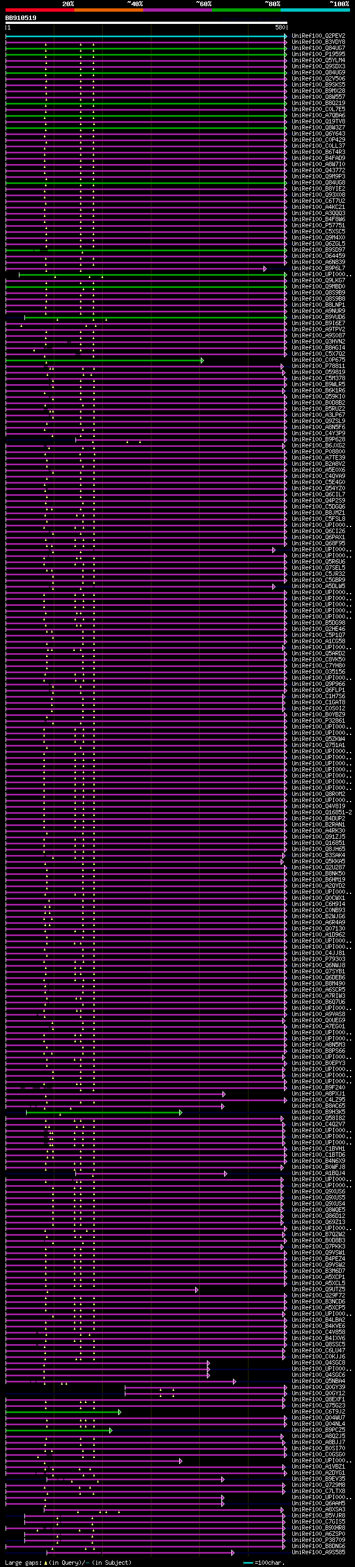Click the UniRef100_Q3HVN2 label
The width and height of the screenshot is (355, 1567).
point(318,341)
